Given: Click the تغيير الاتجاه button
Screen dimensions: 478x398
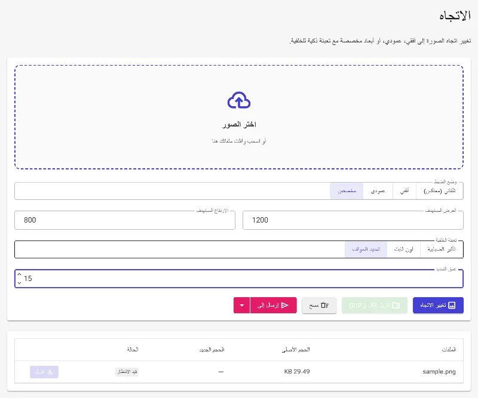Looking at the screenshot, I should click(x=438, y=305).
